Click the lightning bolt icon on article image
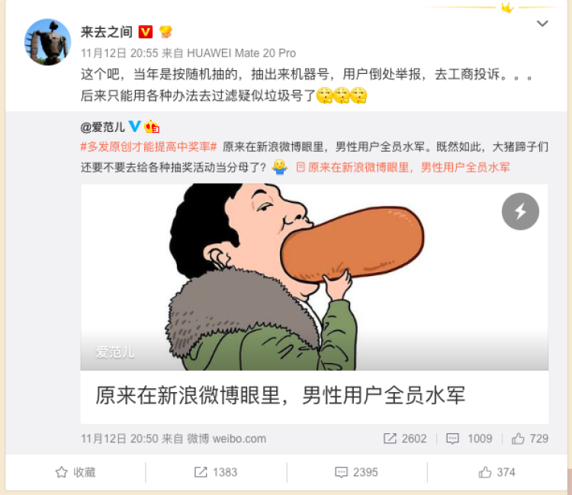Screen dimensions: 572x495 coord(520,211)
